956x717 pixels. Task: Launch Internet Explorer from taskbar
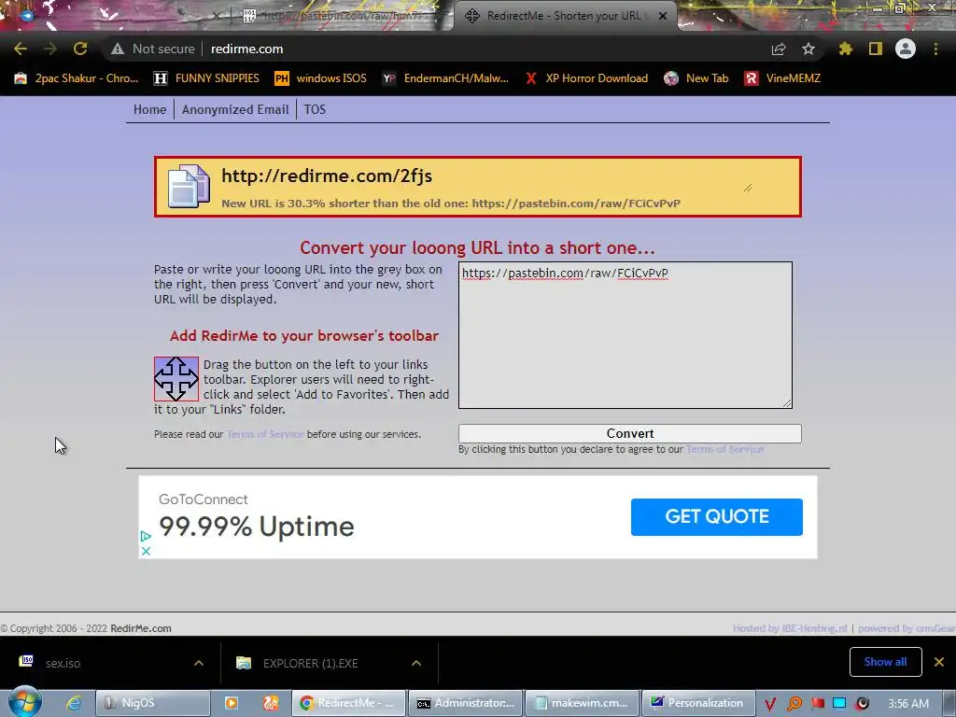[x=75, y=703]
